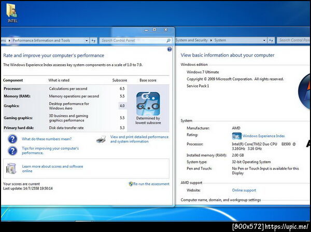Open Windows Experience Index link in System window
The height and width of the screenshot is (232, 311).
pyautogui.click(x=264, y=136)
